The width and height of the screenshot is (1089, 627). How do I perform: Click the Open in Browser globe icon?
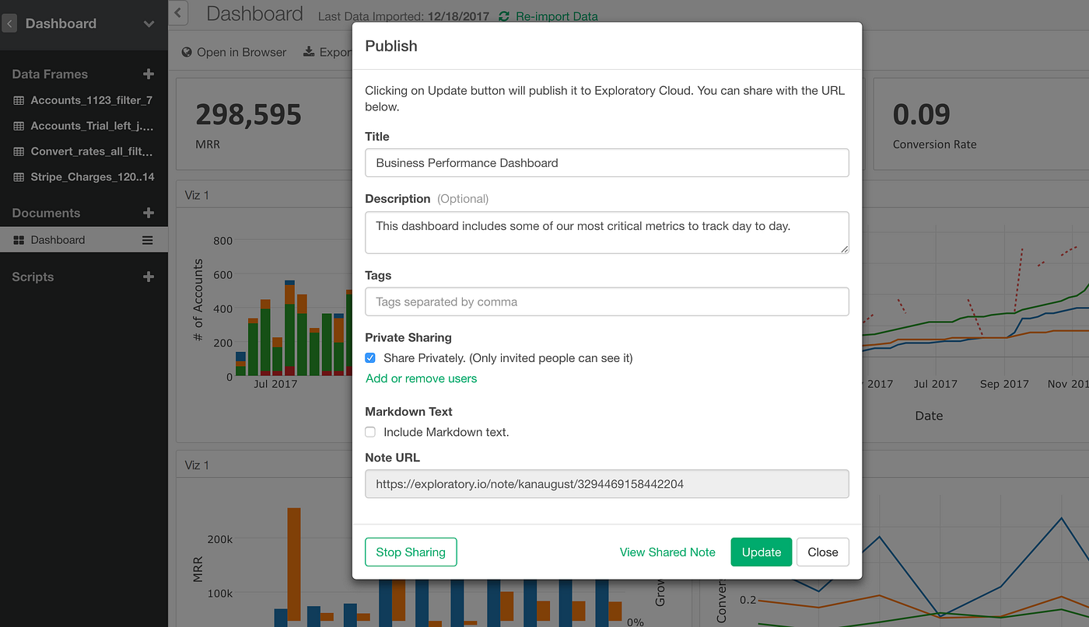185,52
